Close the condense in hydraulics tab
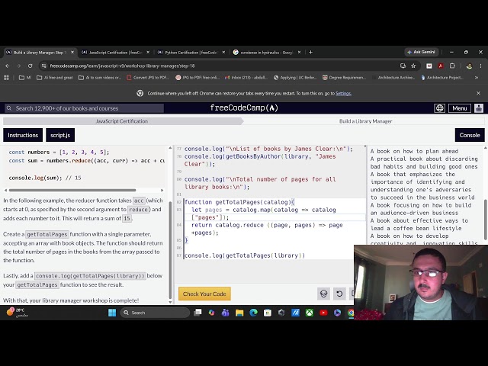The width and height of the screenshot is (488, 366). pos(299,53)
